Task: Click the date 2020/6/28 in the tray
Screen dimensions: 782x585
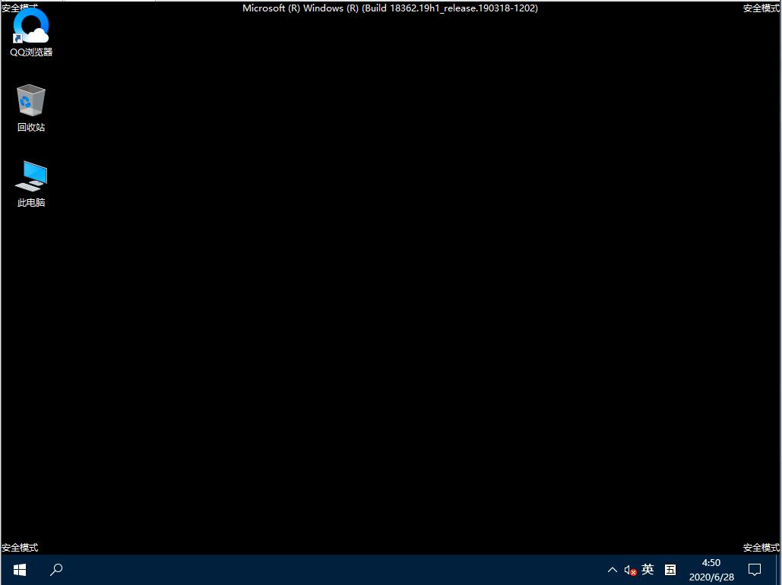Action: (711, 577)
